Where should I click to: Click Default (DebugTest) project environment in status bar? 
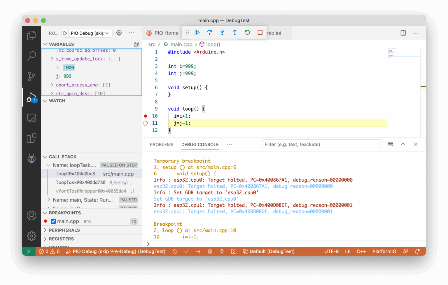click(x=269, y=251)
